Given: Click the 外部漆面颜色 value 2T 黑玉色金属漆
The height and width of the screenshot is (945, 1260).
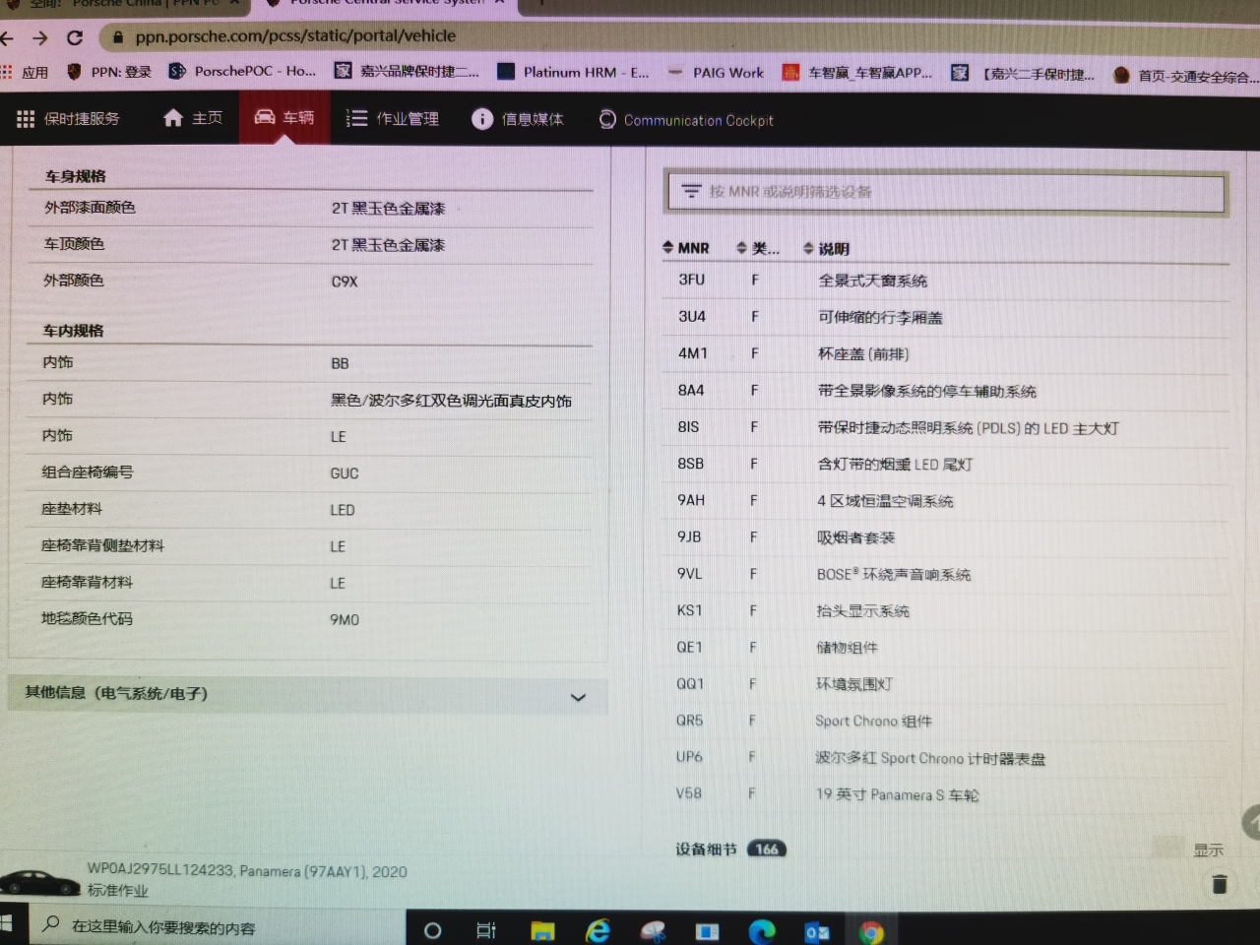Looking at the screenshot, I should pos(389,208).
